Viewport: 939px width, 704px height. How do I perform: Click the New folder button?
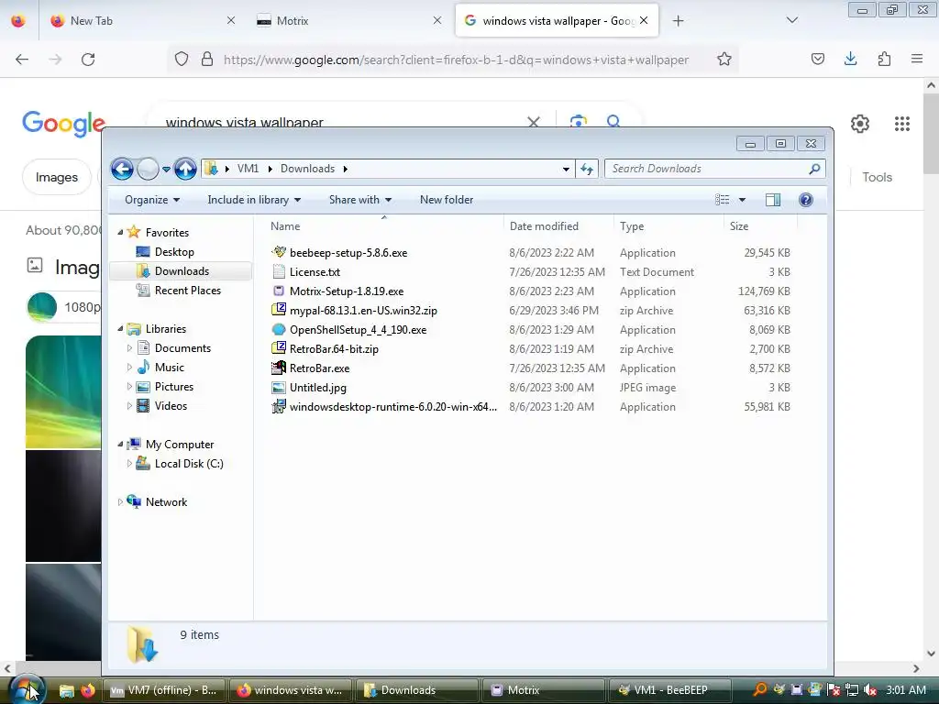447,200
